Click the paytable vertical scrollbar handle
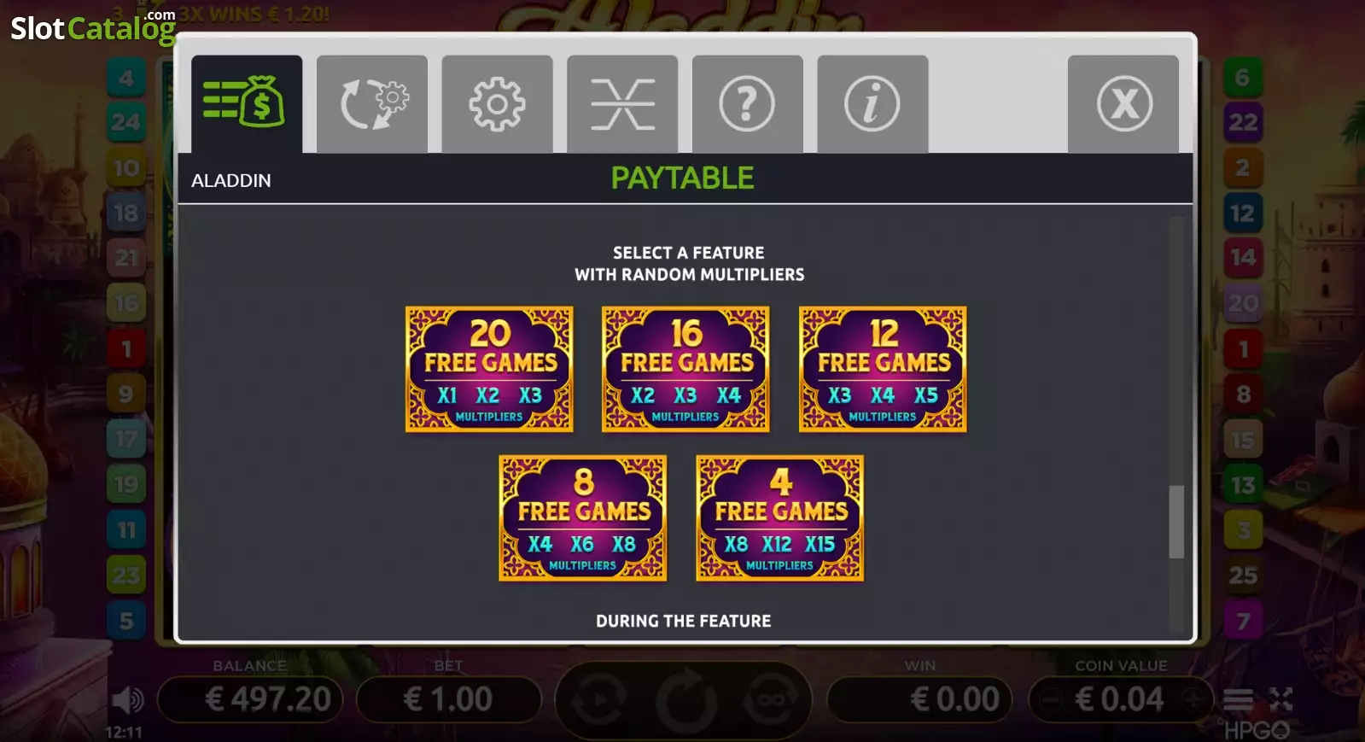The image size is (1365, 742). [1176, 522]
